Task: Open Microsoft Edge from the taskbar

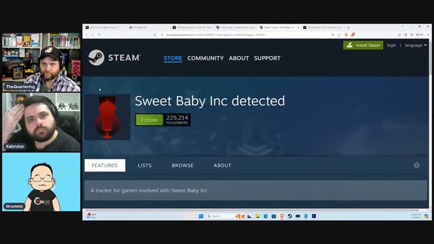Action: coord(266,216)
